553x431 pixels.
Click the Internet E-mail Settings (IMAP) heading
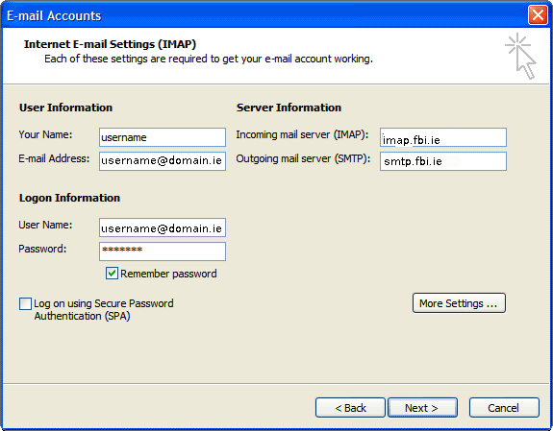[x=110, y=44]
